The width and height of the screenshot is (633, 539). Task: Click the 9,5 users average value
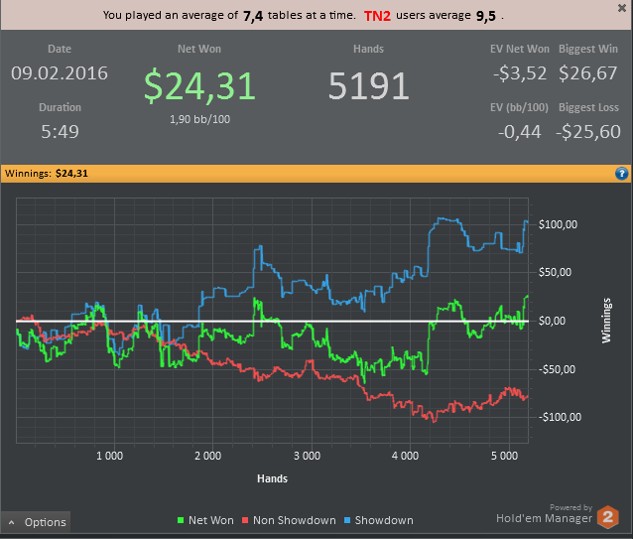coord(486,16)
